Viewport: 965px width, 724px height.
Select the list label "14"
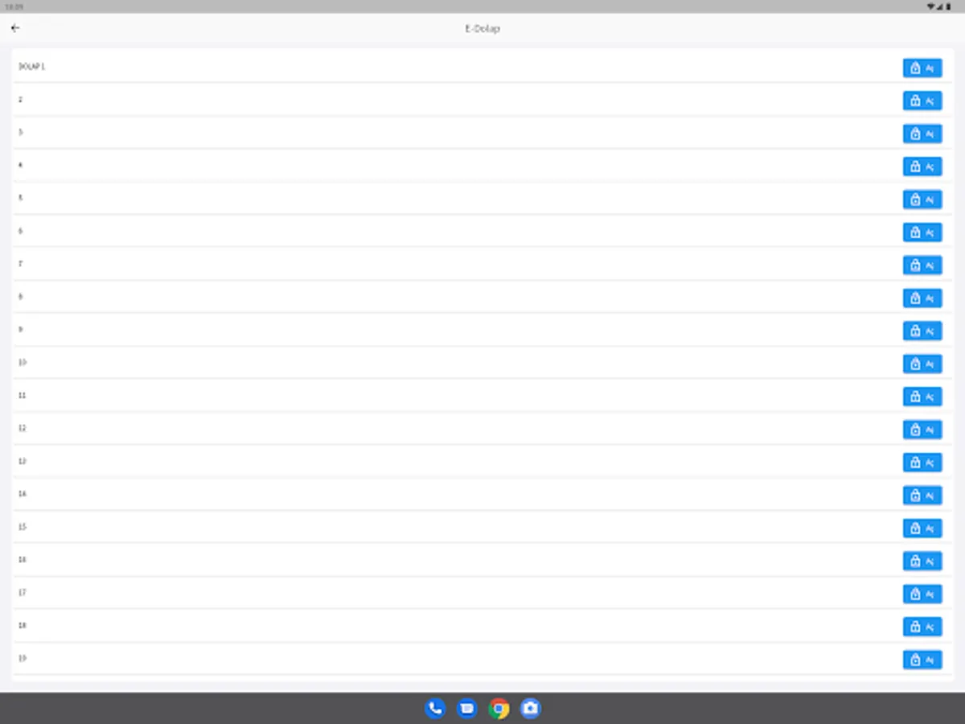click(23, 494)
